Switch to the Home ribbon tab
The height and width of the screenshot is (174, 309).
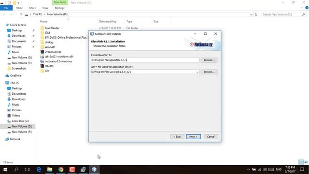19,8
